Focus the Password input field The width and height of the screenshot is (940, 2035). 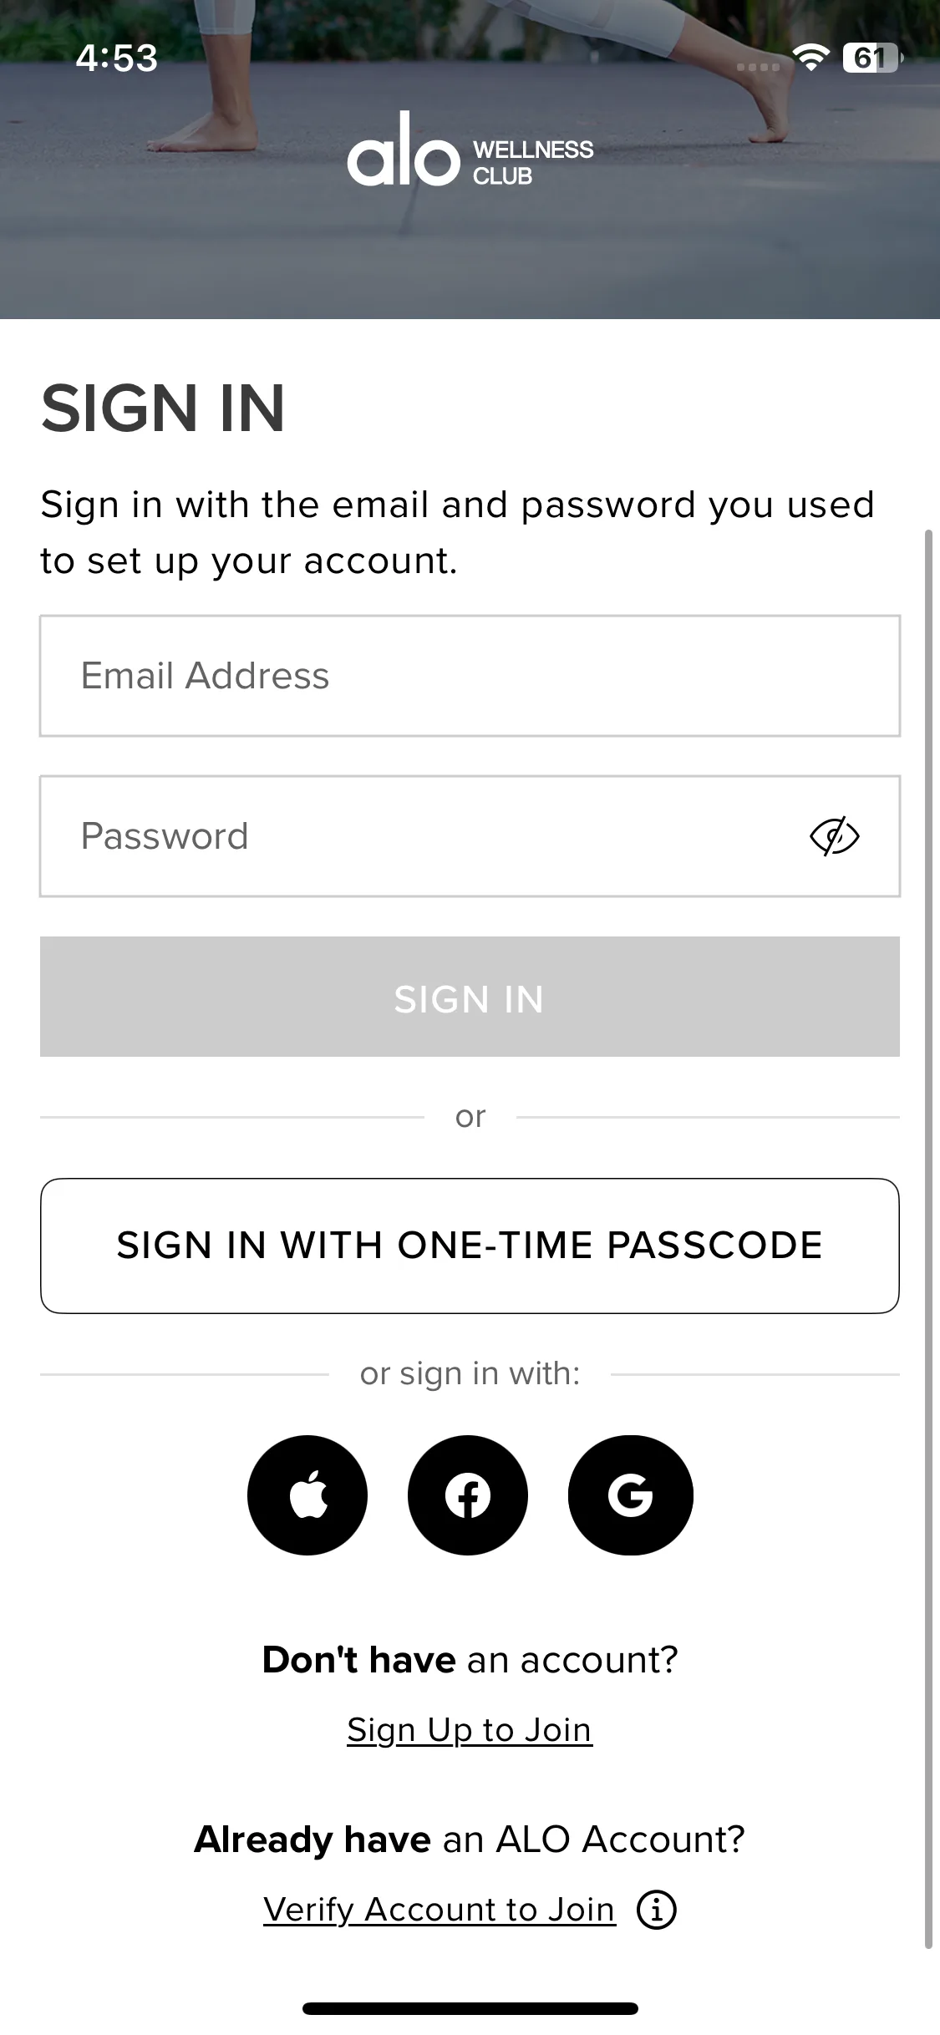point(418,836)
